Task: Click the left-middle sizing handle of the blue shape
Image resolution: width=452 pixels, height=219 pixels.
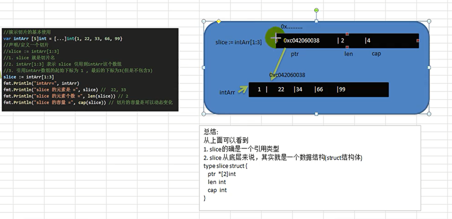Action: pyautogui.click(x=204, y=68)
